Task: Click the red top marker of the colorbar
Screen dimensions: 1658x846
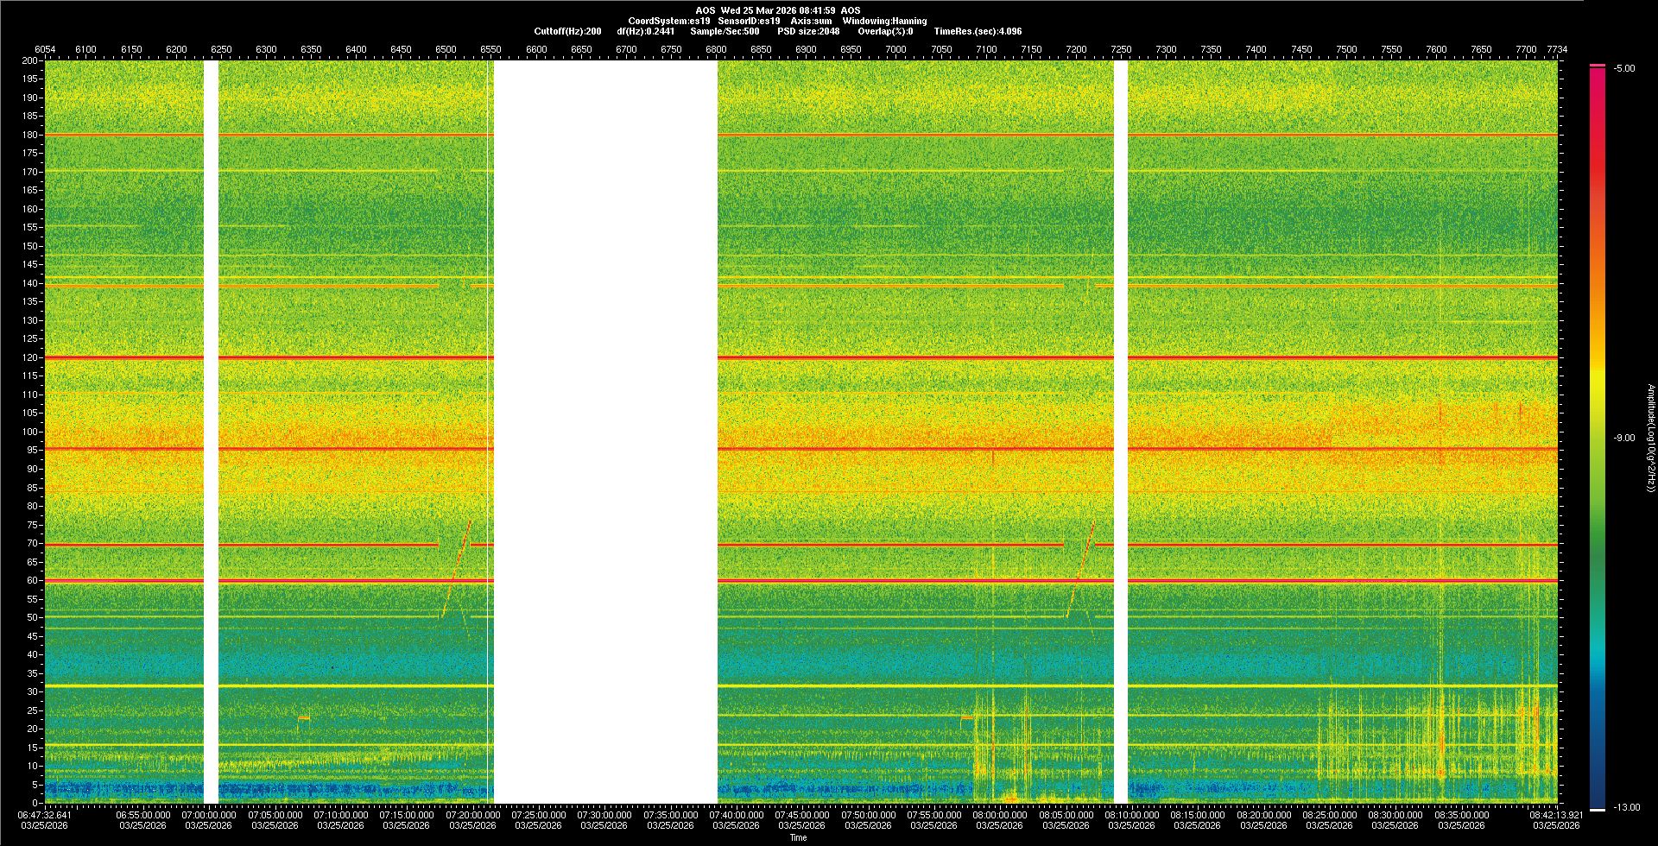Action: click(1598, 66)
